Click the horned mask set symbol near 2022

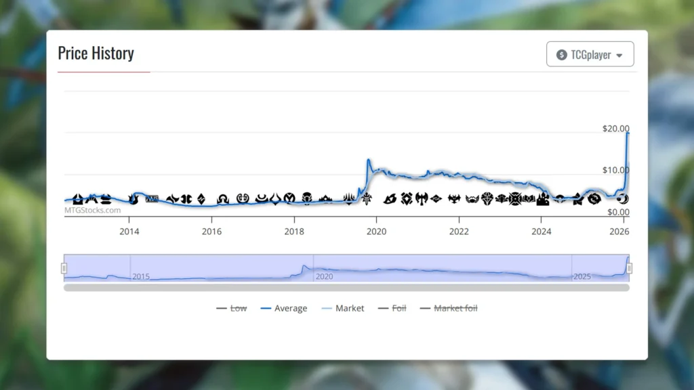tap(472, 198)
